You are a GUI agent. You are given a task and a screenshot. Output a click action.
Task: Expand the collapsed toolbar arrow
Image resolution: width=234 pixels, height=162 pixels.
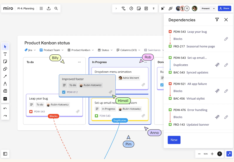pos(116,9)
